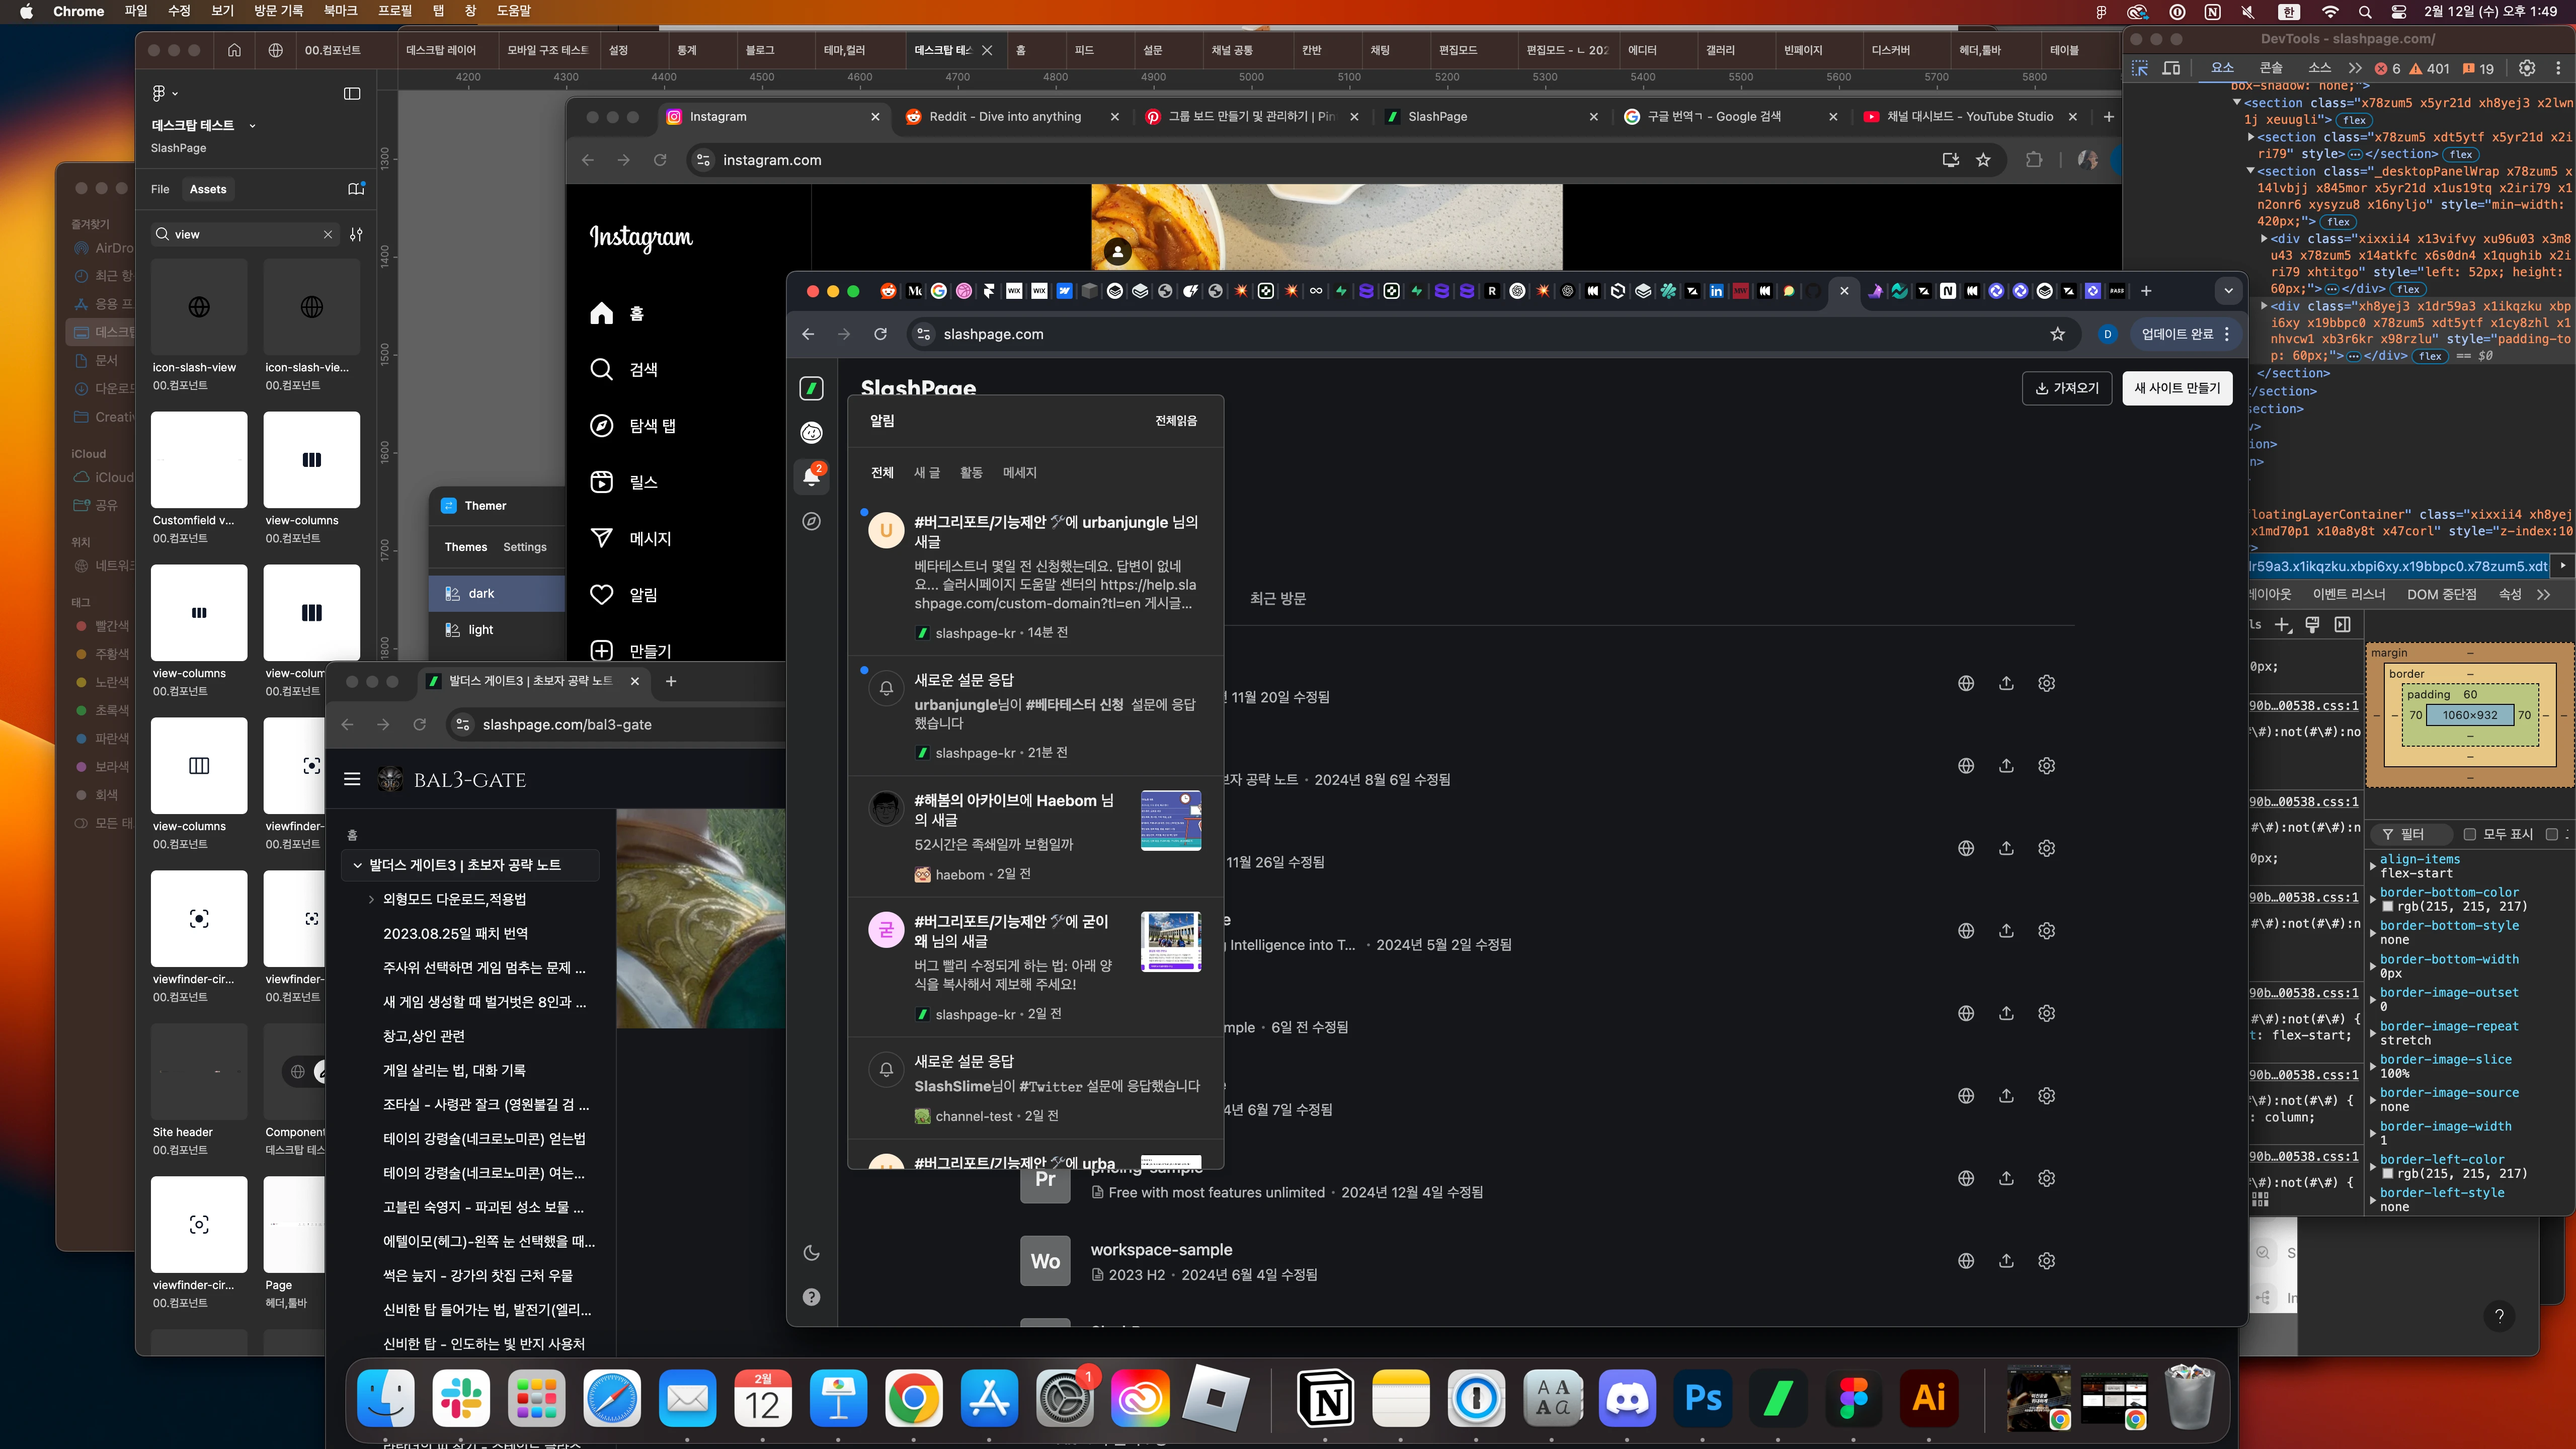
Task: Select the light theme in Themer panel
Action: coord(480,629)
